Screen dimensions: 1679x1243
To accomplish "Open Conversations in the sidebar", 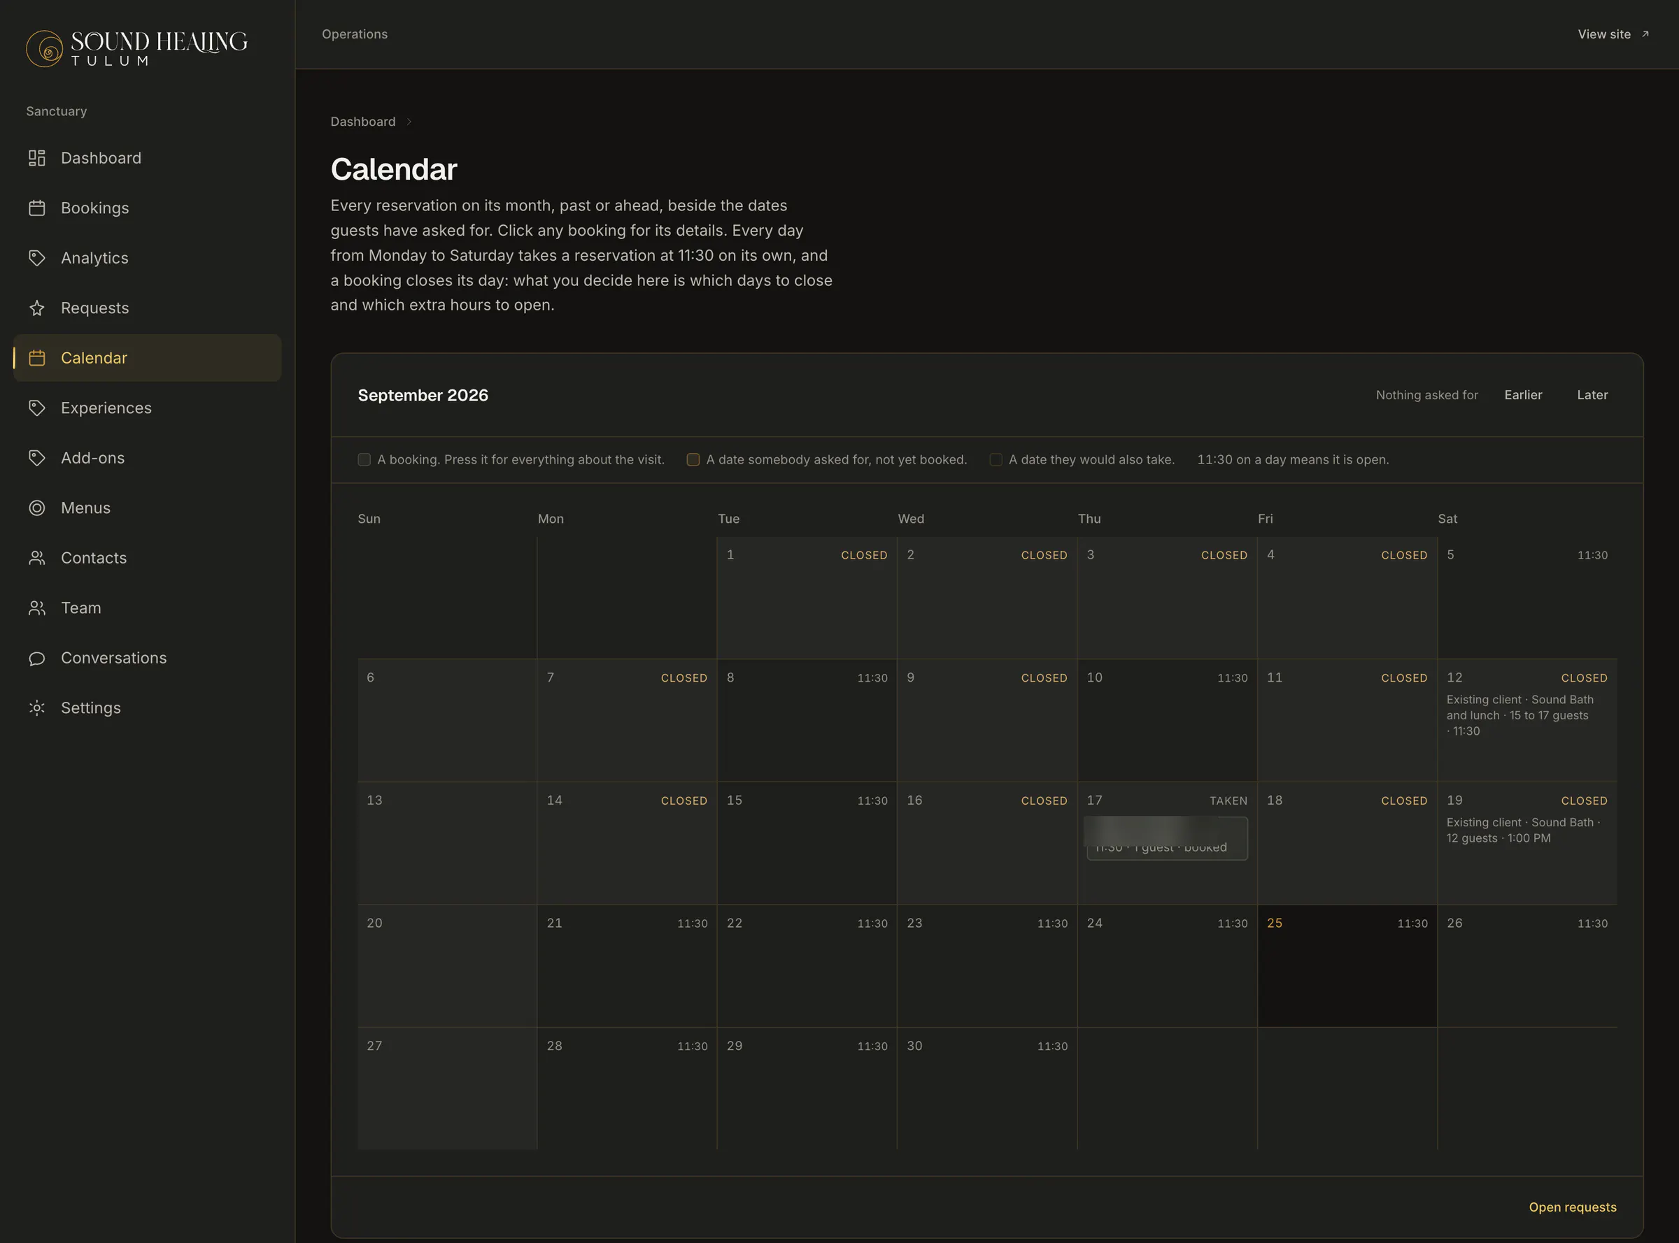I will tap(147, 658).
